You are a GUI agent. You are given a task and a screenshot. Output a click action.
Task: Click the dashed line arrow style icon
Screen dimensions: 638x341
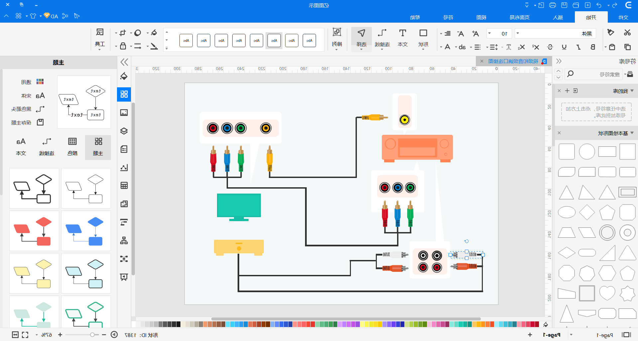(138, 46)
